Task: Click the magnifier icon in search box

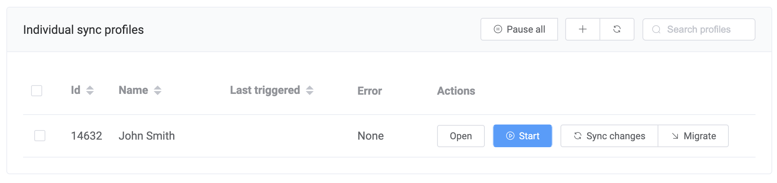Action: click(656, 30)
